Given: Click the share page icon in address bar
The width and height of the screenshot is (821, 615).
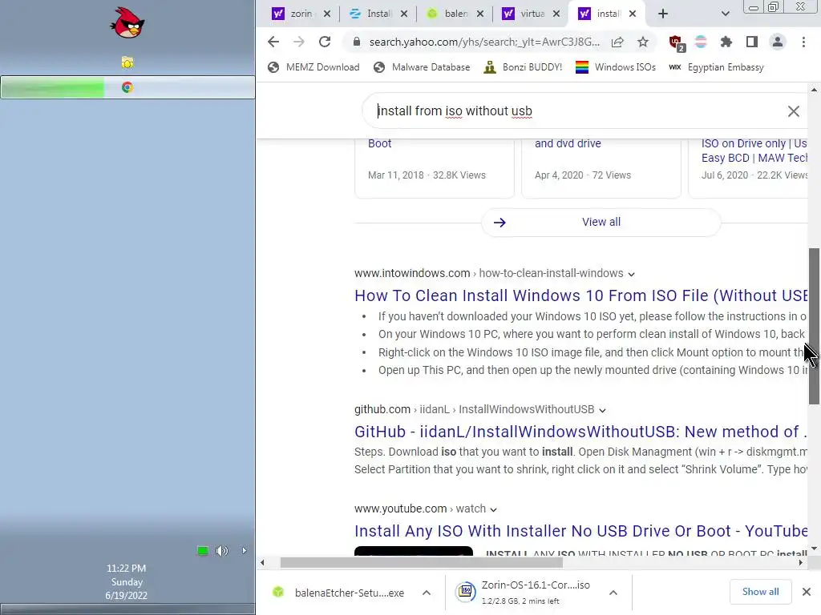Looking at the screenshot, I should [x=617, y=42].
